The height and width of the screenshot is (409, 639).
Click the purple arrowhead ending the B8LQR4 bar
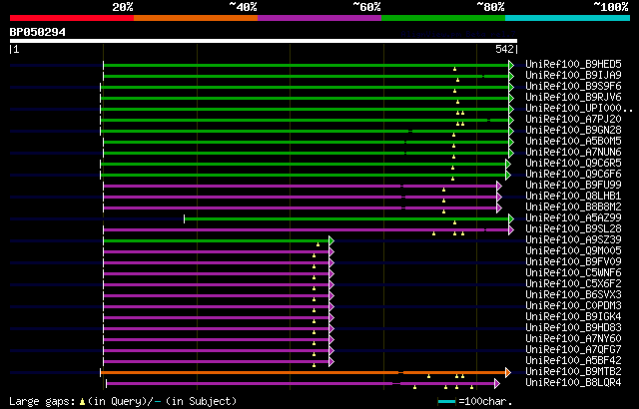point(497,383)
